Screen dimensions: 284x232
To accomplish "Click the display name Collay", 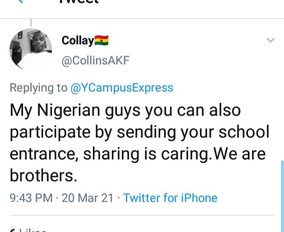I will (x=78, y=41).
